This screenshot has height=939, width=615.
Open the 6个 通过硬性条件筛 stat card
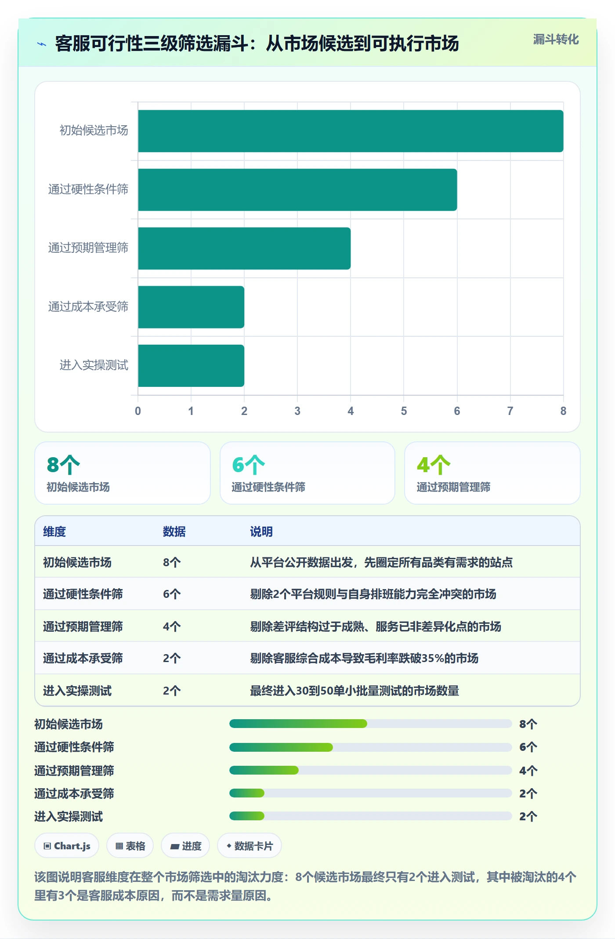click(x=307, y=473)
